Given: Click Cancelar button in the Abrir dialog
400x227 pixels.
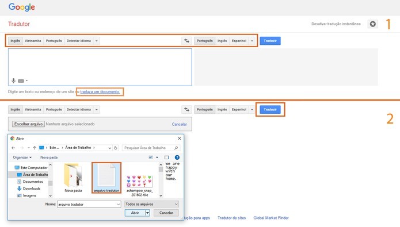Looking at the screenshot, I should [166, 213].
